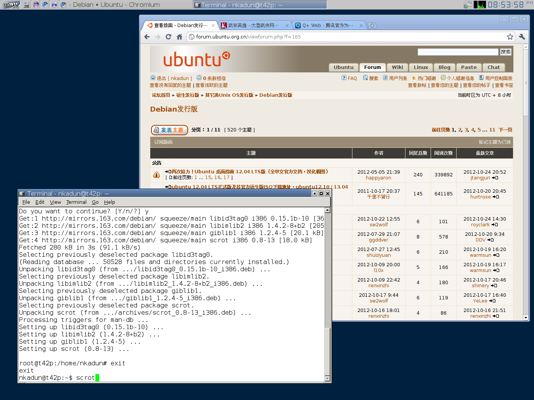Open the terminal Help menu
This screenshot has height=400, width=534.
109,202
